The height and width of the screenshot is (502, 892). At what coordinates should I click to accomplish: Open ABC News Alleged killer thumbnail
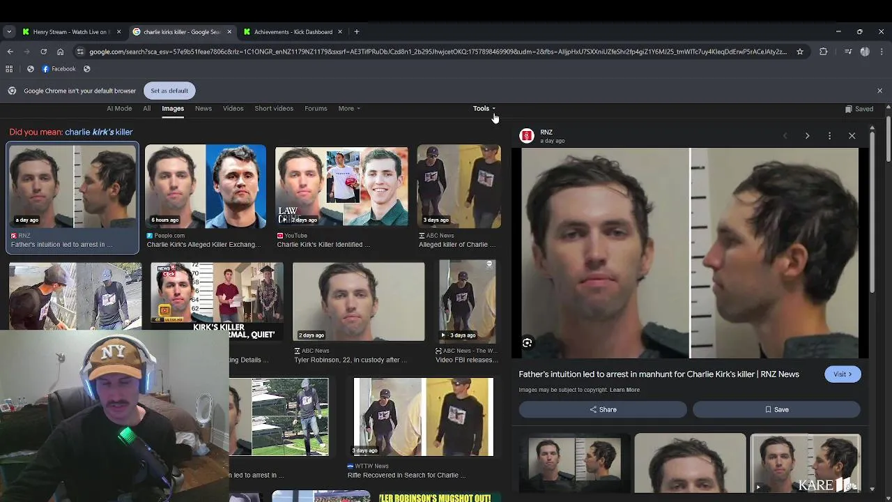pyautogui.click(x=459, y=186)
